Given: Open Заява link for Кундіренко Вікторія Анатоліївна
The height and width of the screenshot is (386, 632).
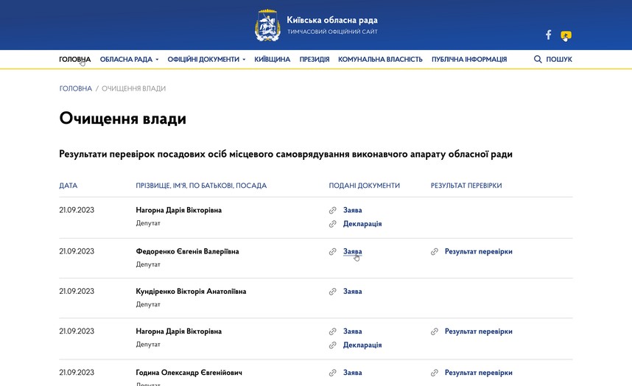Looking at the screenshot, I should 353,291.
